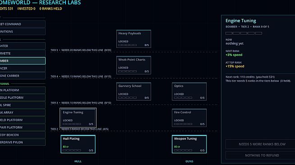The width and height of the screenshot is (295, 165).
Task: Select the Flak Array sidebar entry
Action: click(x=23, y=113)
